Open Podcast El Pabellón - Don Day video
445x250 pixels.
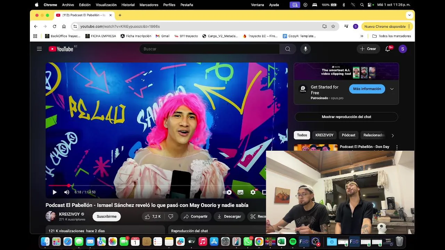[364, 147]
